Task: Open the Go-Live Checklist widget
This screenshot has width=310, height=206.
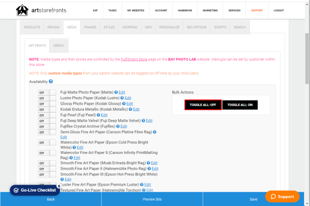Action: [x=35, y=190]
